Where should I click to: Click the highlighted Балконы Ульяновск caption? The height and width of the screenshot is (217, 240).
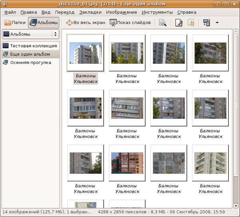(x=86, y=78)
